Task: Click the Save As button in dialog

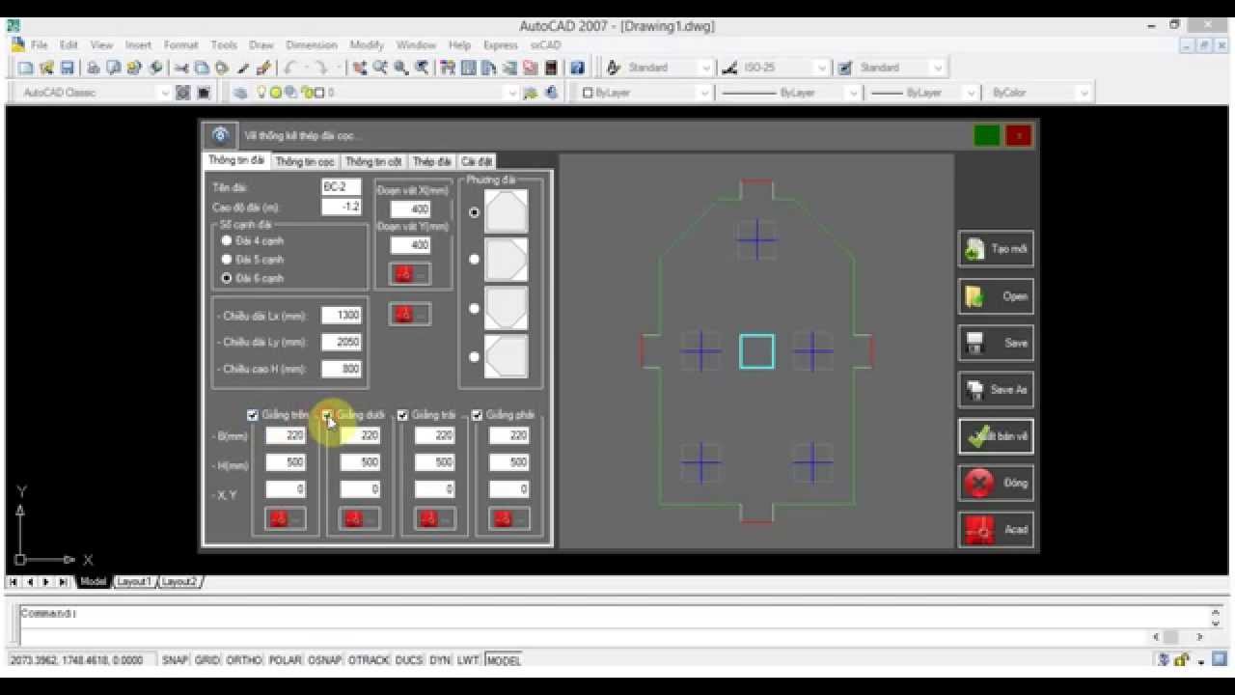Action: 996,389
